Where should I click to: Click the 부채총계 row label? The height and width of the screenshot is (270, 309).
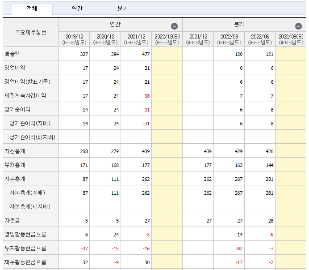pyautogui.click(x=15, y=165)
